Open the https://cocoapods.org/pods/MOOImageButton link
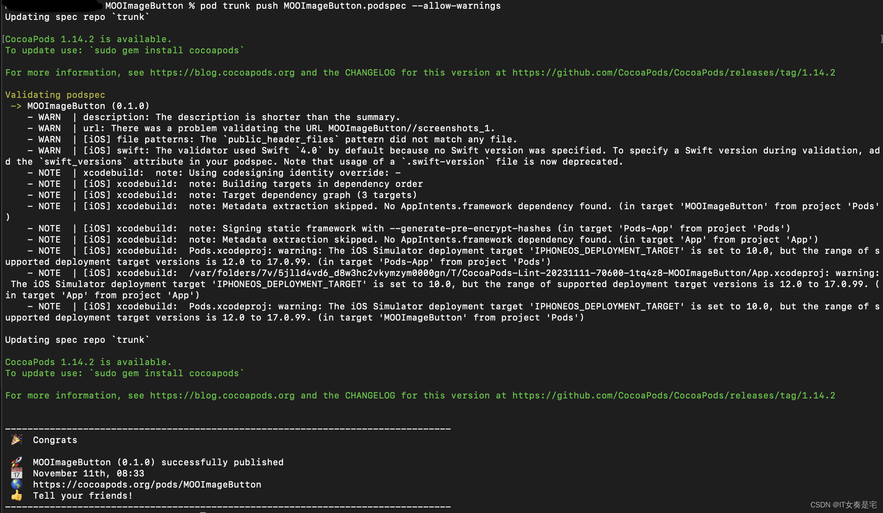This screenshot has height=513, width=883. (x=147, y=484)
